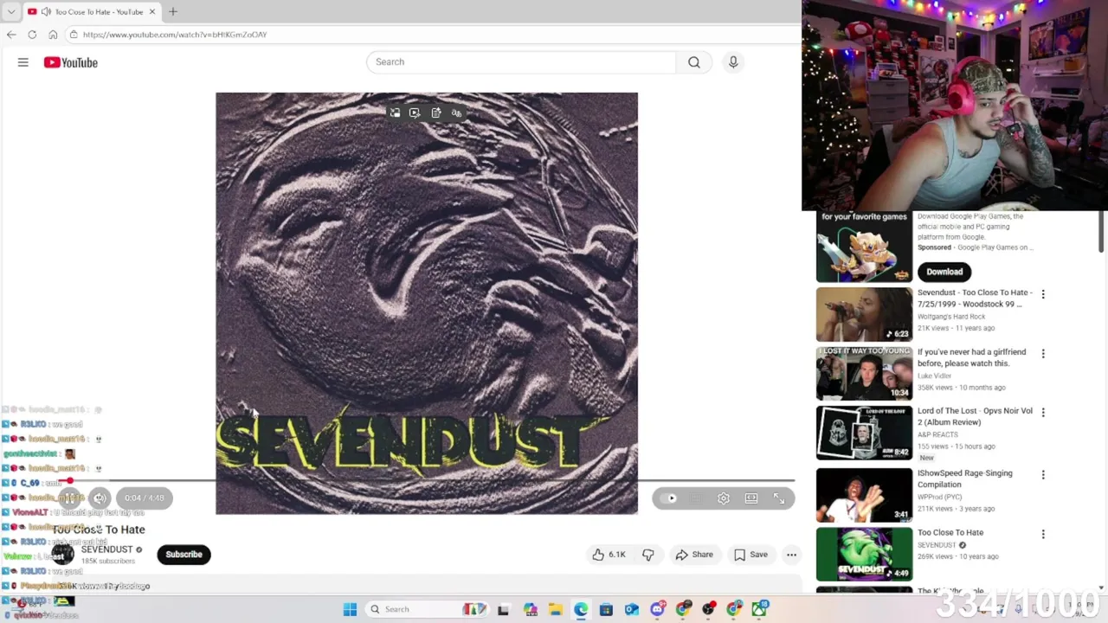Expand the tab search dropdown arrow
The image size is (1108, 623).
[10, 12]
